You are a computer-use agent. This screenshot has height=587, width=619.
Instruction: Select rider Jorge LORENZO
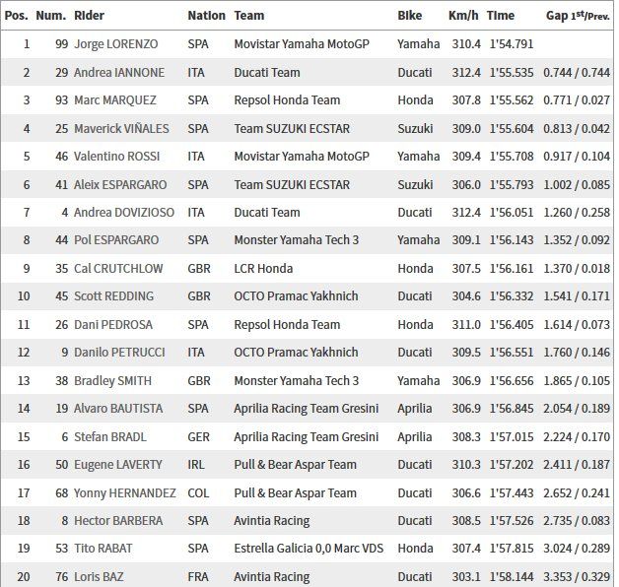115,44
